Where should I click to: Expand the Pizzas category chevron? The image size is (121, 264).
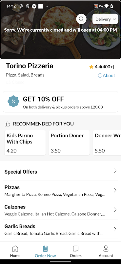(x=115, y=190)
